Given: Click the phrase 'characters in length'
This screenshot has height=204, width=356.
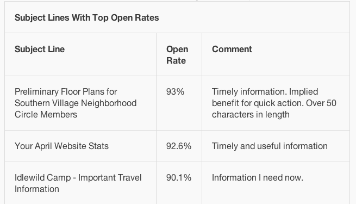Looking at the screenshot, I should 251,114.
